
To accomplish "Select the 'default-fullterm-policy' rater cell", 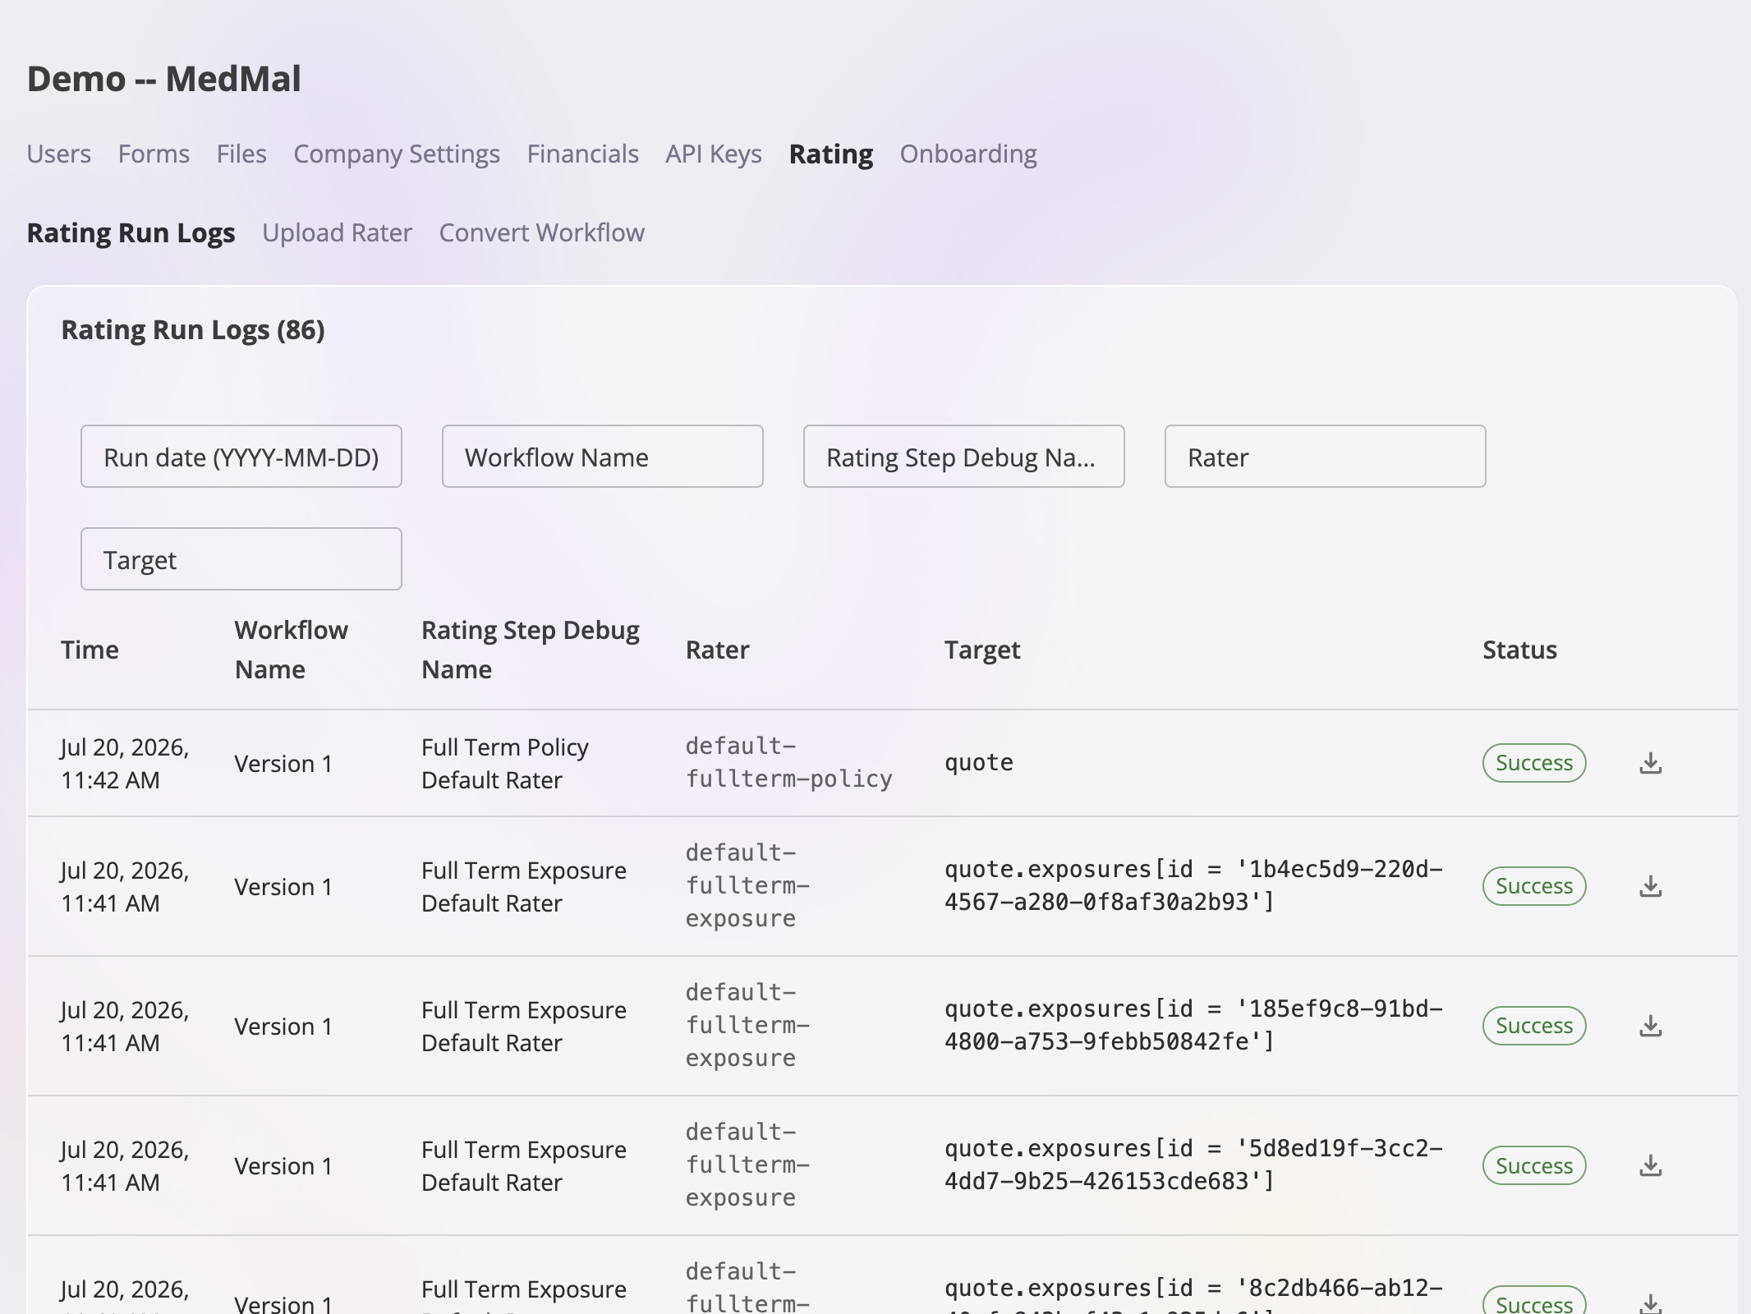I will pos(789,763).
